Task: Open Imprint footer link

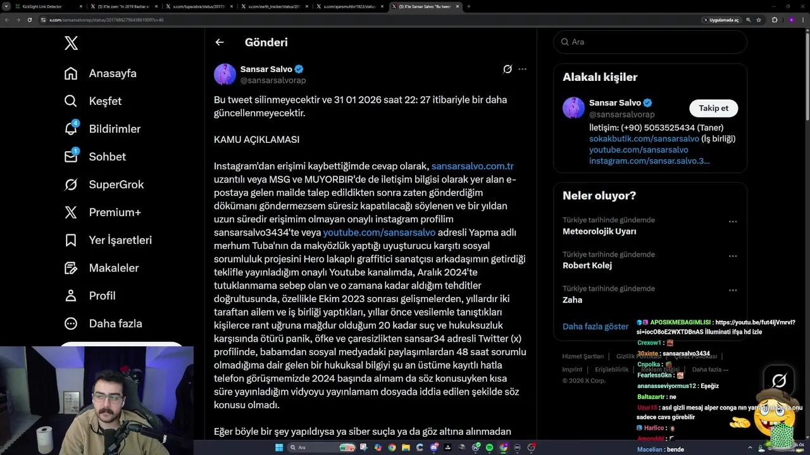Action: click(572, 370)
